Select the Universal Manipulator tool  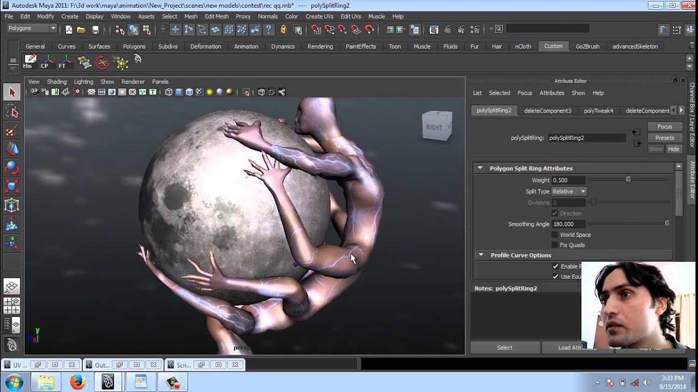(x=12, y=205)
